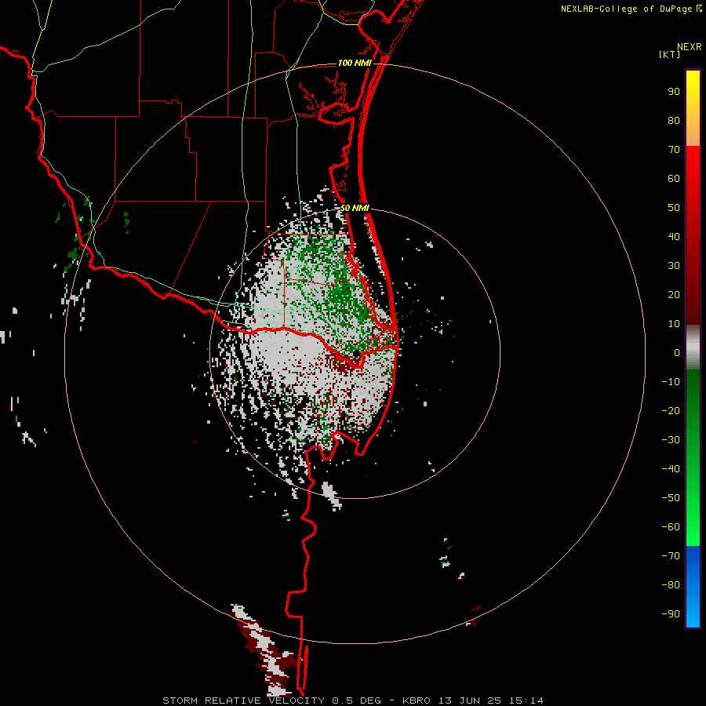Click the positive 30 knot scale label
This screenshot has width=706, height=706.
[674, 266]
